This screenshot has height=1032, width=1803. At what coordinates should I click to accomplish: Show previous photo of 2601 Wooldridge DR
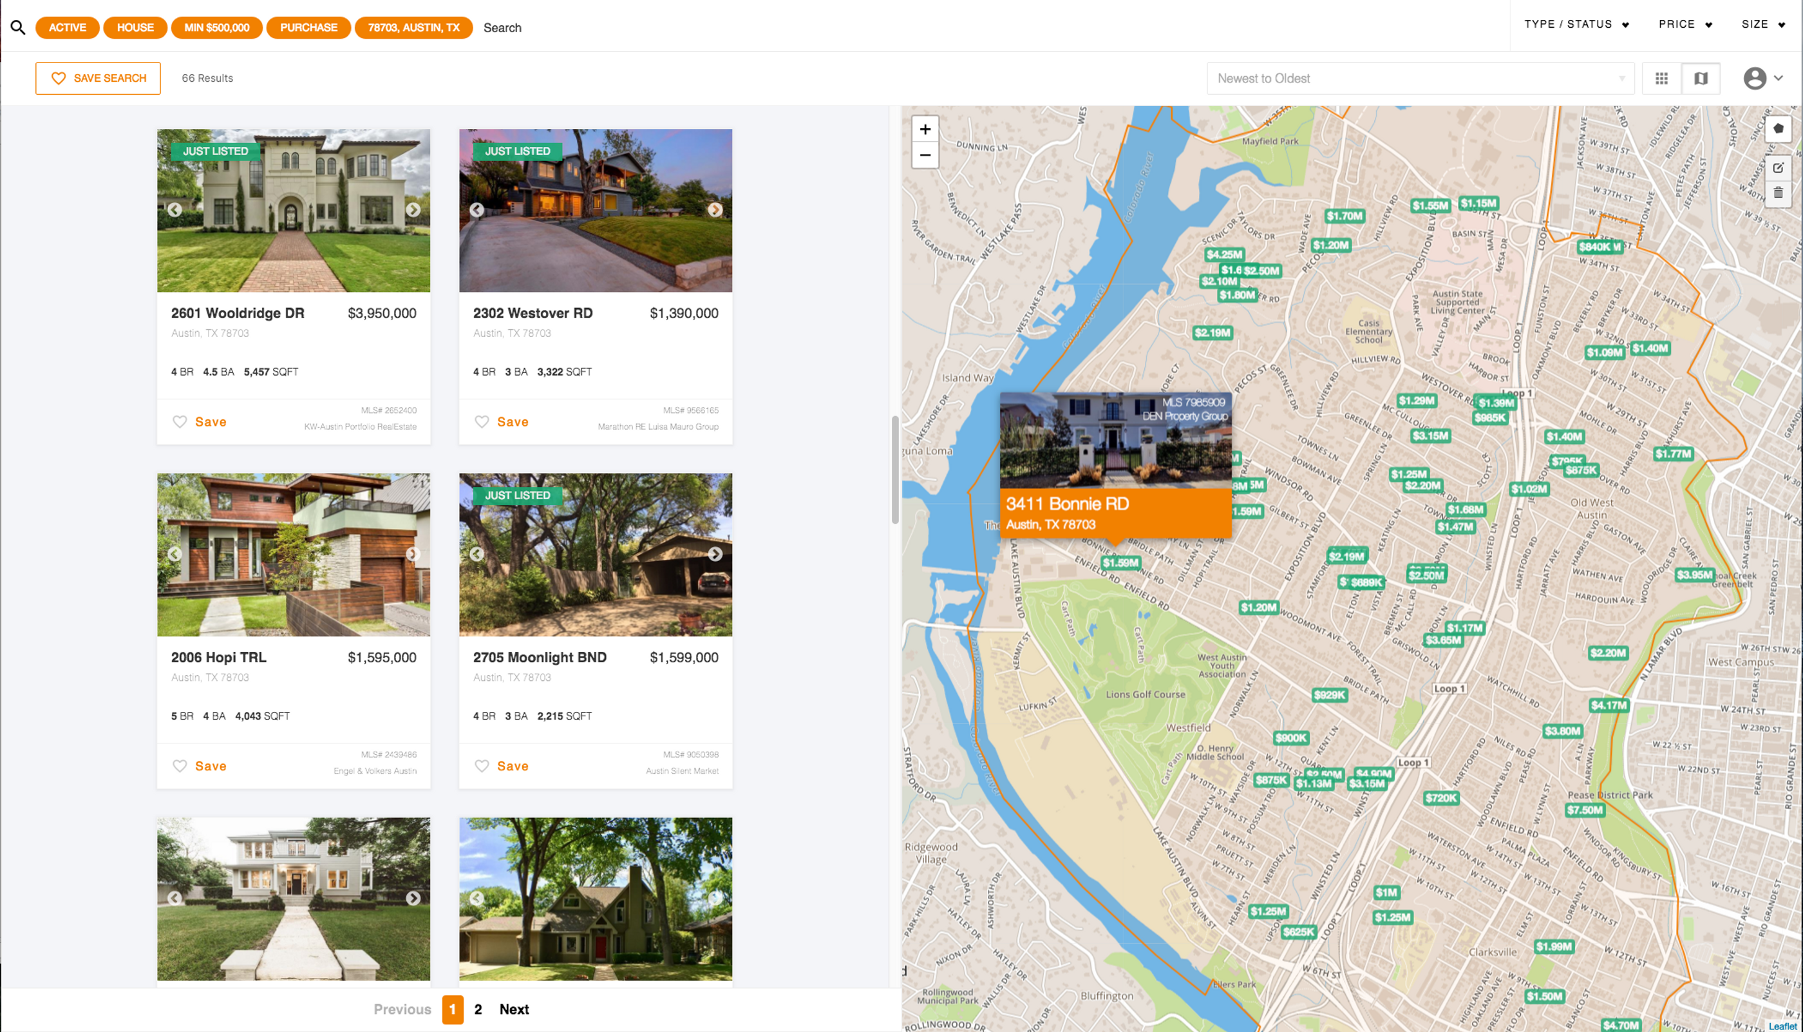[x=175, y=210]
